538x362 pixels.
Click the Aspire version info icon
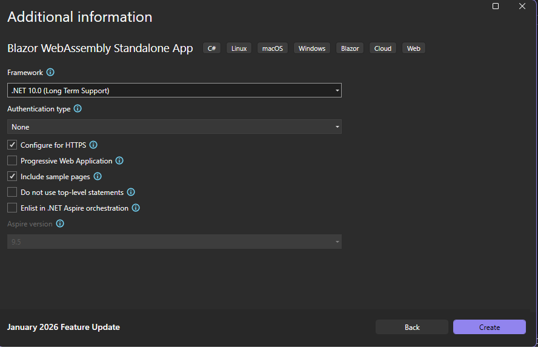point(60,224)
